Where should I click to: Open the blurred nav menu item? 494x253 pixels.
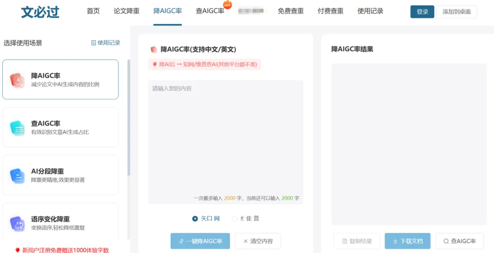[x=252, y=11]
